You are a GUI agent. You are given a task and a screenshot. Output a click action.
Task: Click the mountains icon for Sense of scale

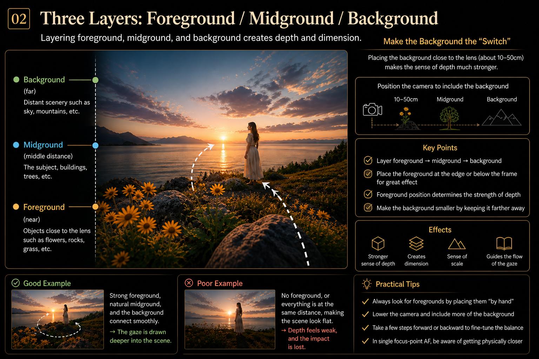pos(457,244)
